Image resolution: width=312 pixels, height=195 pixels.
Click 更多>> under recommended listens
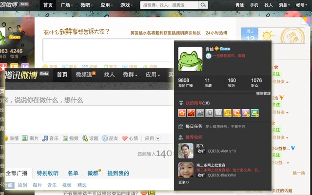(x=184, y=182)
